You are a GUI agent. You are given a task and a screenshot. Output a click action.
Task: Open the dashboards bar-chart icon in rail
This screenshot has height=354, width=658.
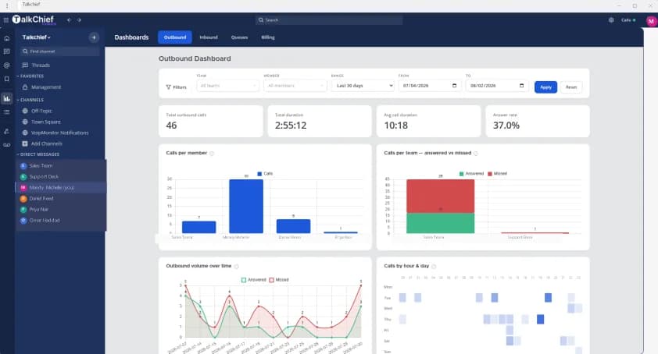point(7,98)
